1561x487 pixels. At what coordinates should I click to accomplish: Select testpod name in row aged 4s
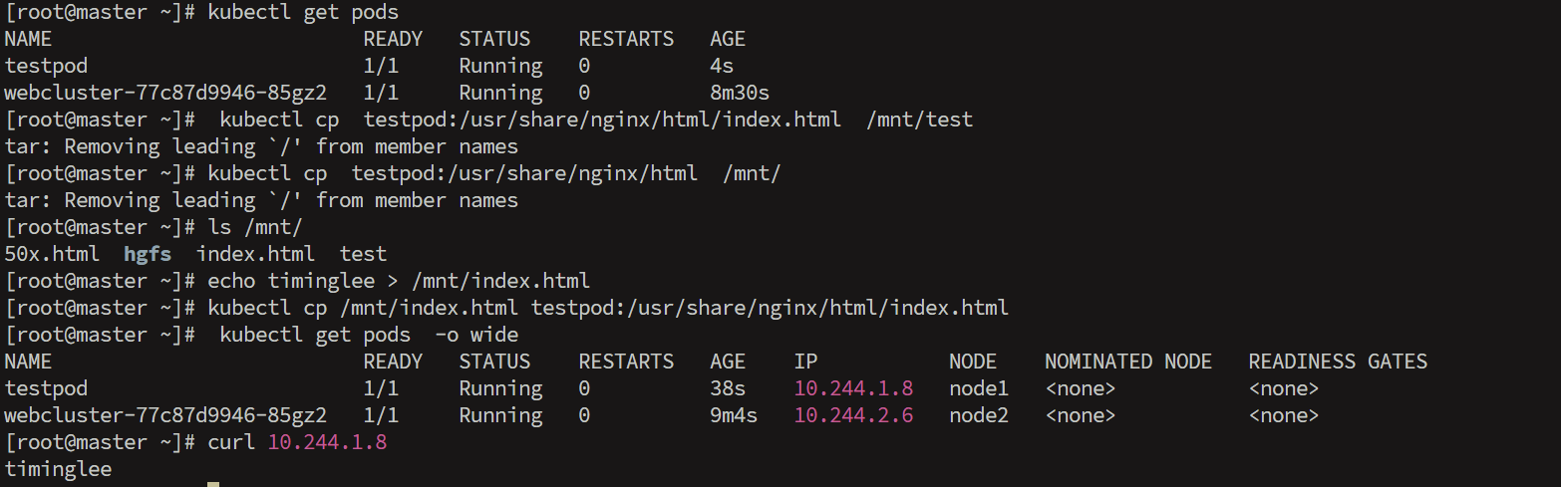(46, 67)
